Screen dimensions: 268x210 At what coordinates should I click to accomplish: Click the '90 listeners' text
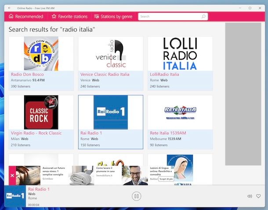(159, 145)
